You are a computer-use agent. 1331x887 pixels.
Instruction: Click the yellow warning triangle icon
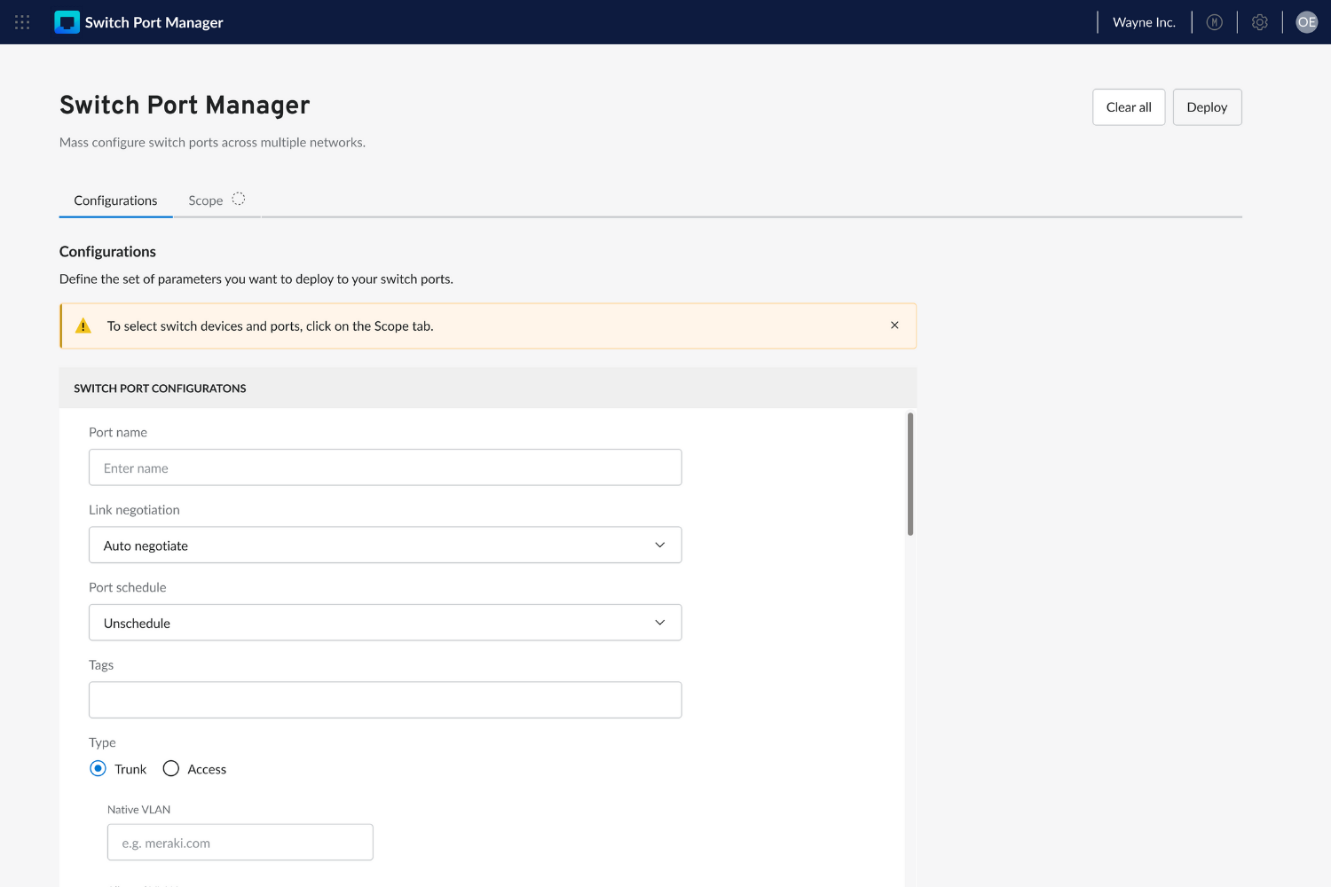[x=83, y=326]
